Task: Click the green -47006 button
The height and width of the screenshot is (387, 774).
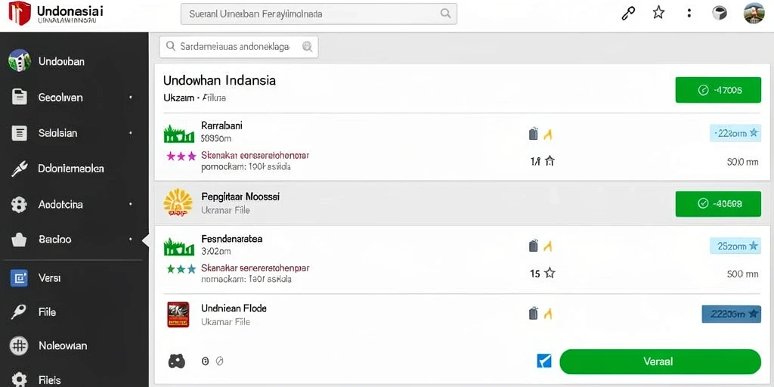Action: pyautogui.click(x=718, y=90)
